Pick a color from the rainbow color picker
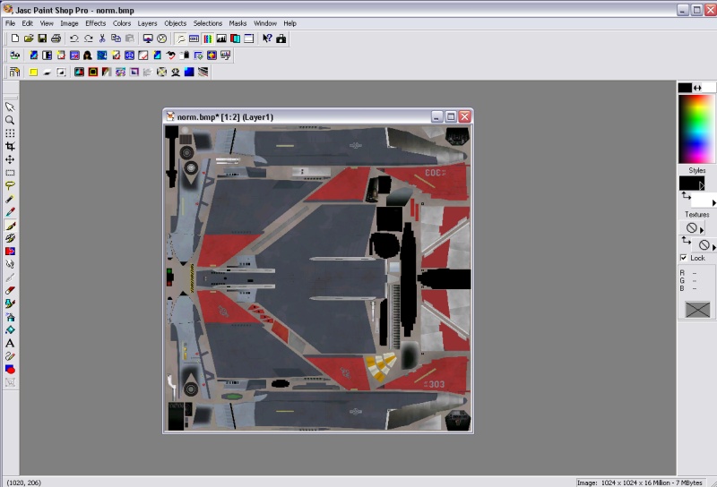717x487 pixels. pos(696,129)
